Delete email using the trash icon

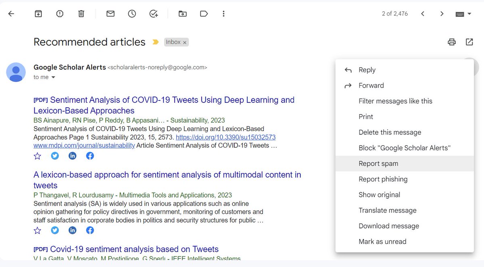(x=81, y=14)
